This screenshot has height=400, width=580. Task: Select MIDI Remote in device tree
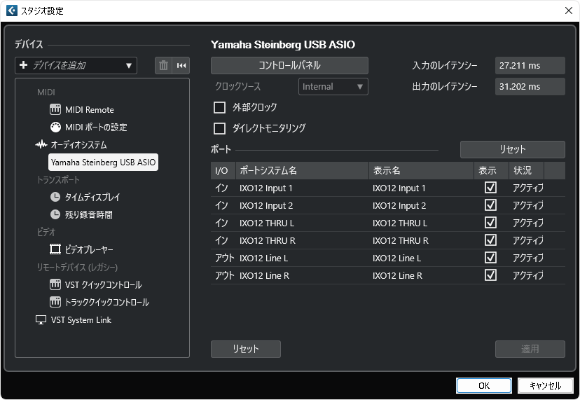click(x=90, y=109)
